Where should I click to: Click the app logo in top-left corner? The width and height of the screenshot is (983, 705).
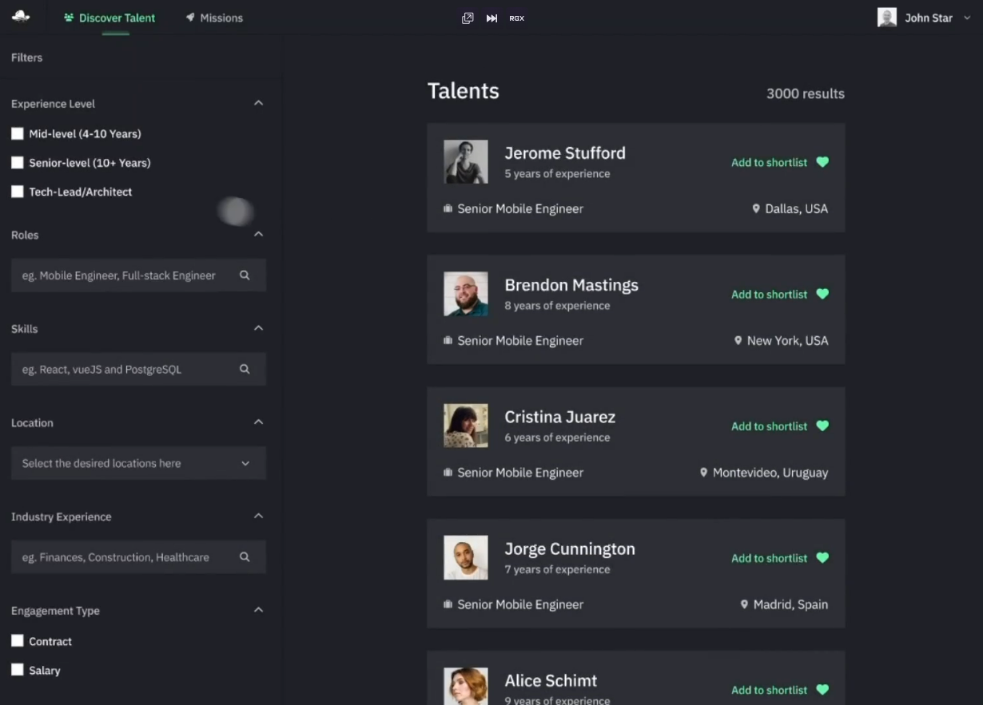[21, 17]
